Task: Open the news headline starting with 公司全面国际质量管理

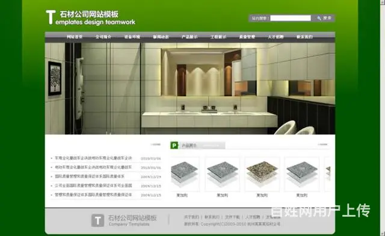Action: click(x=93, y=185)
